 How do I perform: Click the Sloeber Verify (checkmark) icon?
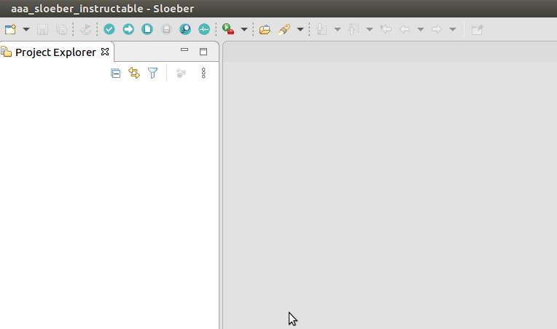(109, 30)
